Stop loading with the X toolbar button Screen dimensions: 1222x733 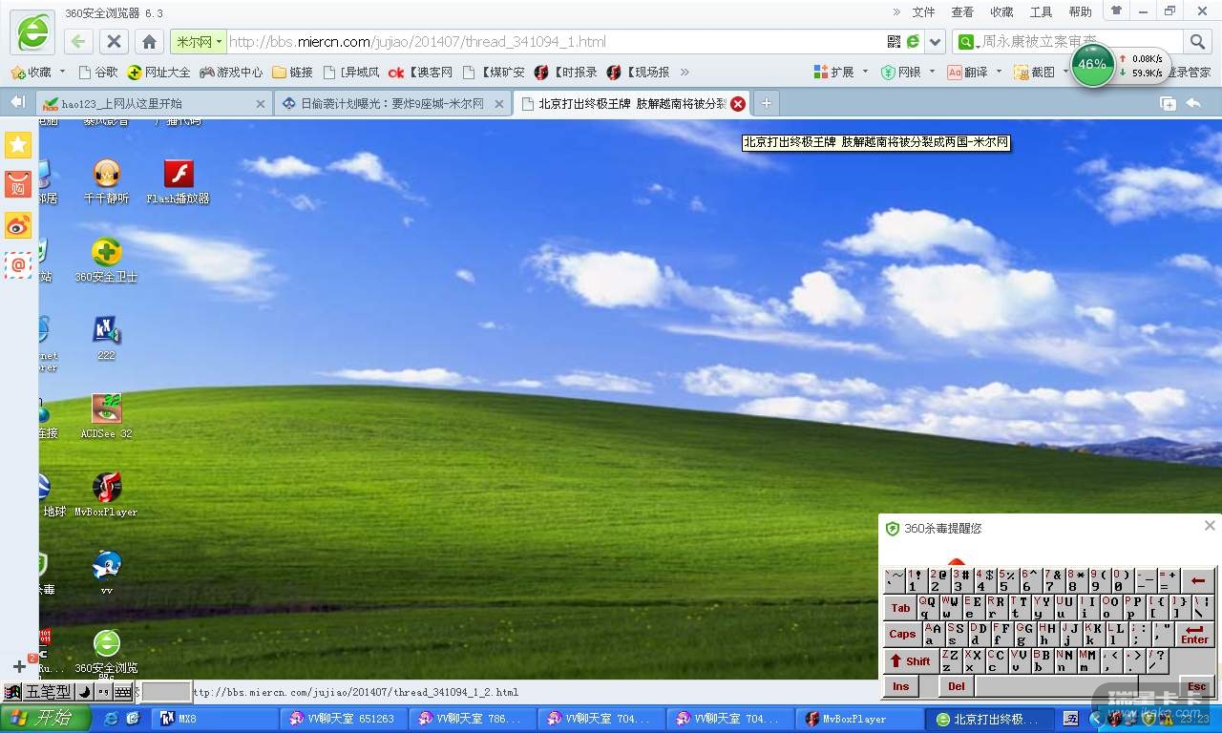(114, 41)
